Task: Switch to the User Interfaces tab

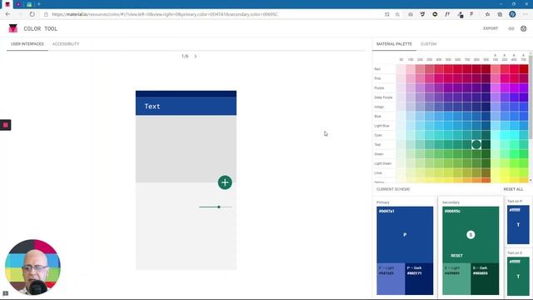Action: coord(27,44)
